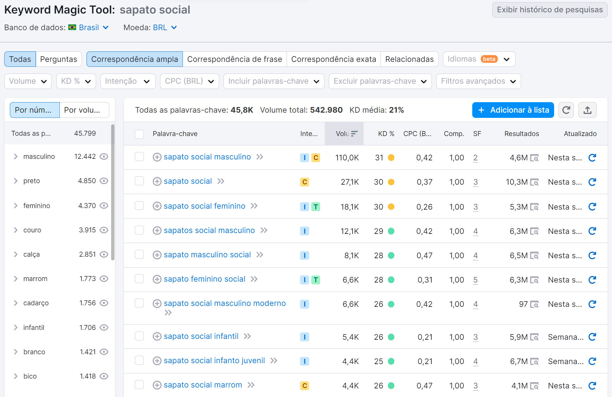Viewport: 612px width, 397px height.
Task: Select the Correspondência exata tab
Action: [x=333, y=59]
